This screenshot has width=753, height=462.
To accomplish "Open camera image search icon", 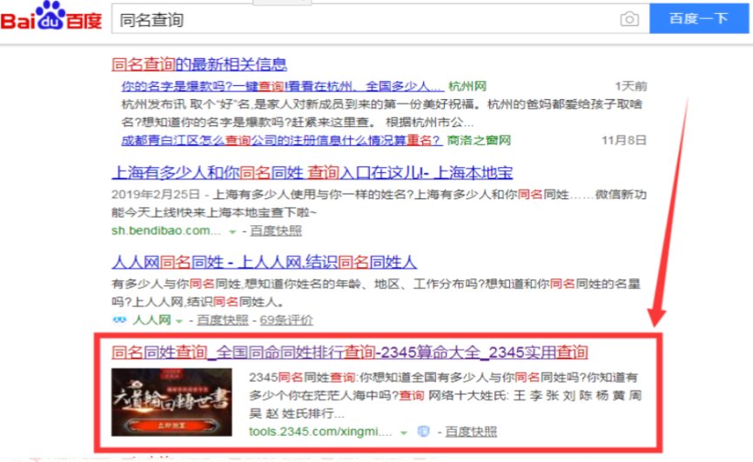I will tap(629, 19).
